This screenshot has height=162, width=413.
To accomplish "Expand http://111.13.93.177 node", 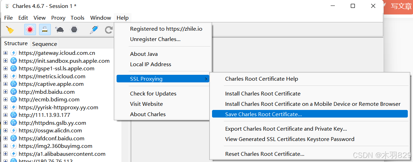I will (5, 115).
